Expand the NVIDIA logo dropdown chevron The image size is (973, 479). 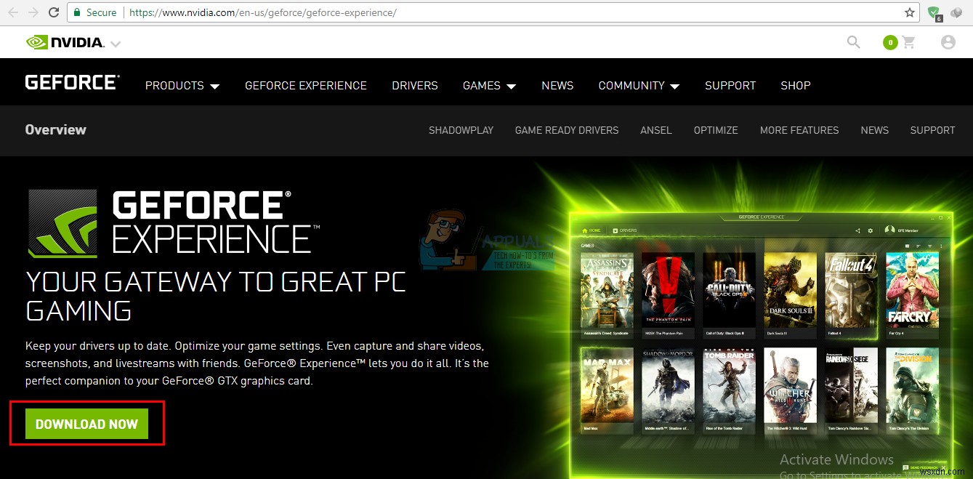(x=115, y=44)
